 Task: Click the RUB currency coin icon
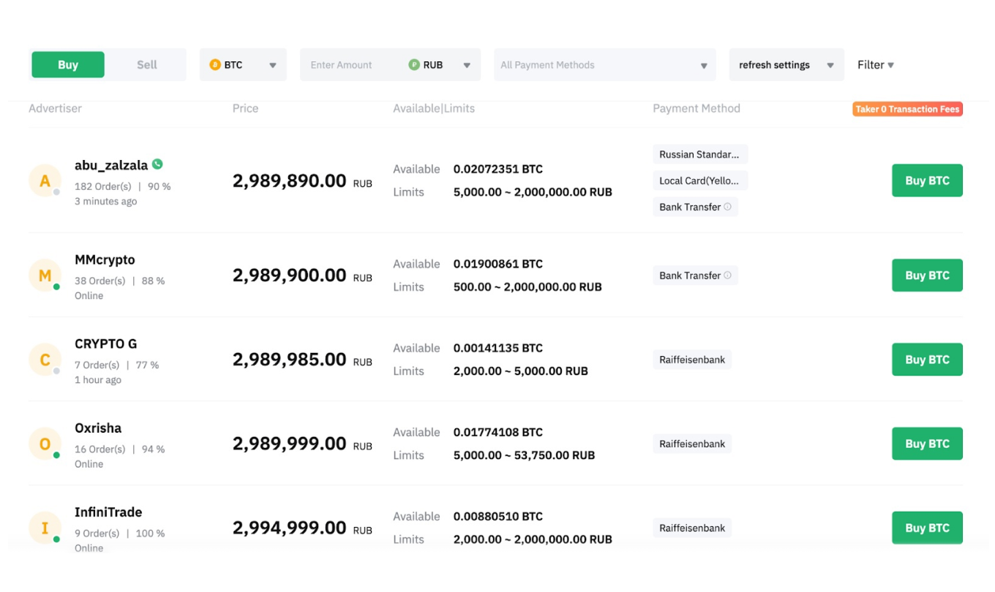413,64
